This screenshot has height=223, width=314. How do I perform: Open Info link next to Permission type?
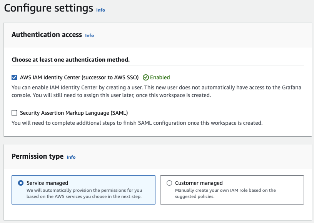71,157
